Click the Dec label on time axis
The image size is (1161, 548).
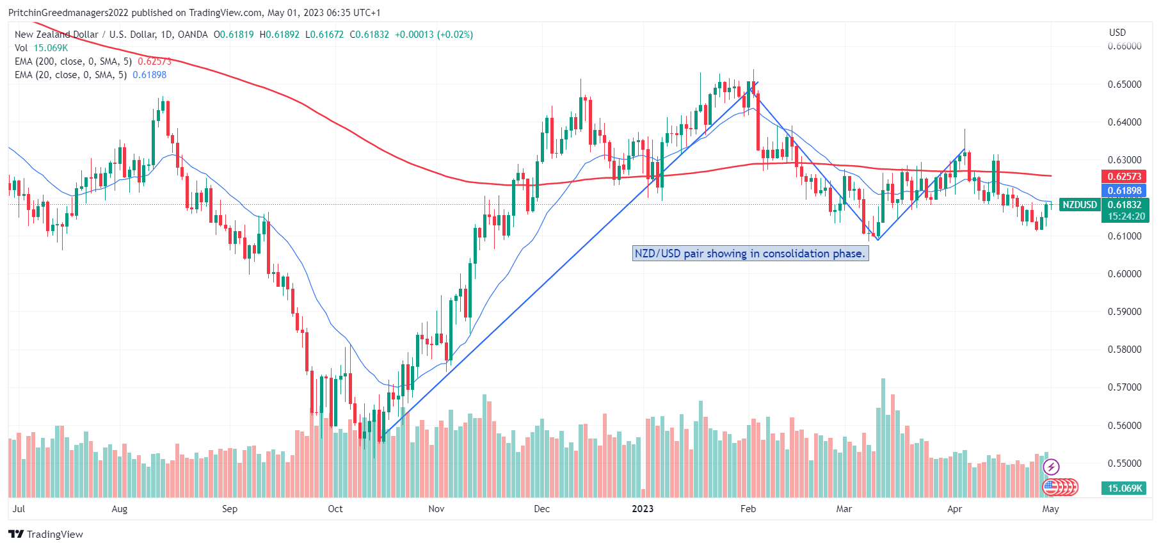[542, 509]
